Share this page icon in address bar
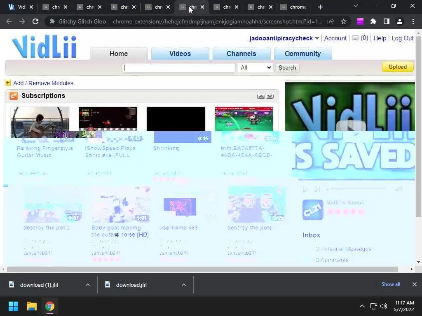 coord(331,21)
